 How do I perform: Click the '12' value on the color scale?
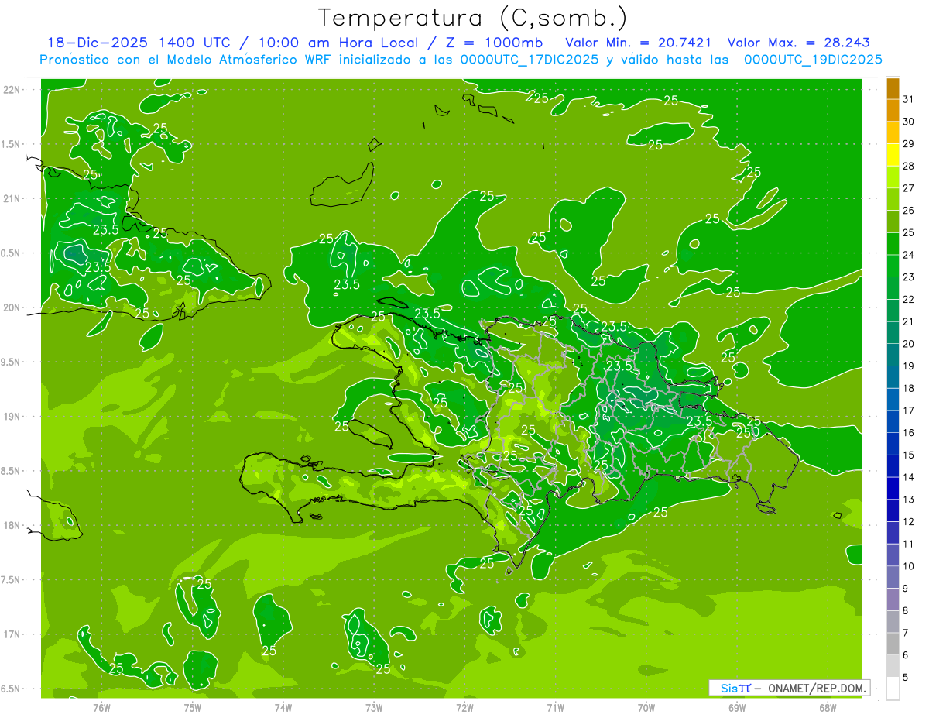click(x=909, y=521)
